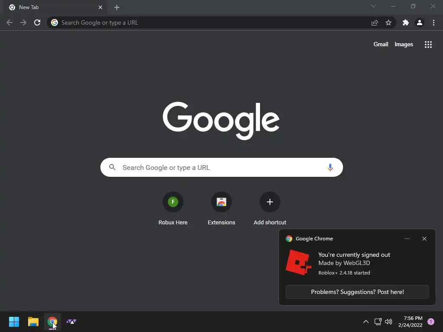Viewport: 443px width, 332px height.
Task: Click the Google icon in the address bar
Action: tap(55, 22)
